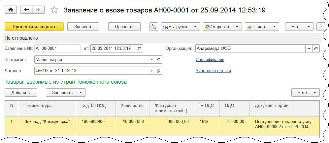Go forward with the right arrow
Screen dimensions: 329x143
coord(38,10)
